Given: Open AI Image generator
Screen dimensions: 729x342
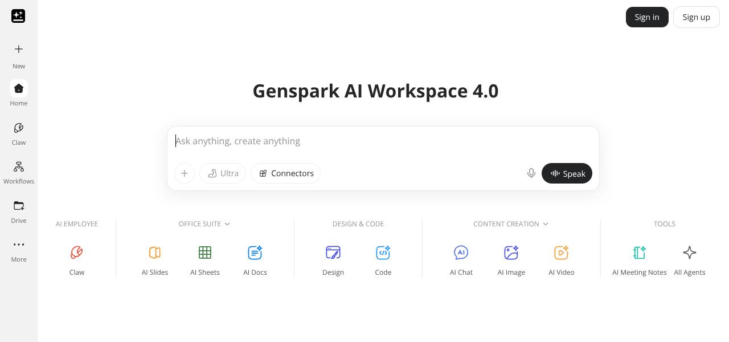Looking at the screenshot, I should click(511, 259).
